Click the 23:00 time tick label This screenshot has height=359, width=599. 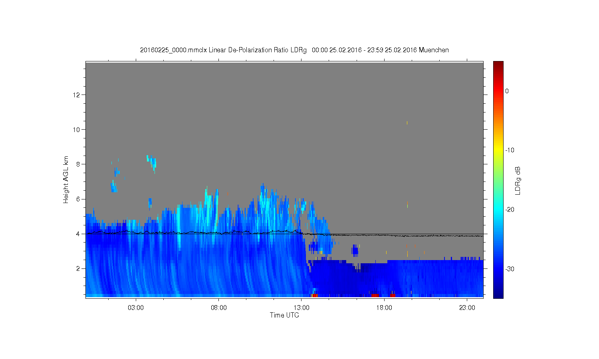(467, 308)
